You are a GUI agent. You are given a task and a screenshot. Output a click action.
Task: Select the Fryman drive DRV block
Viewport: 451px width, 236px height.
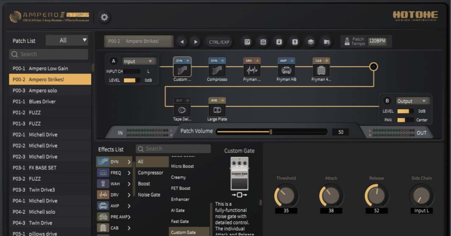pyautogui.click(x=251, y=70)
